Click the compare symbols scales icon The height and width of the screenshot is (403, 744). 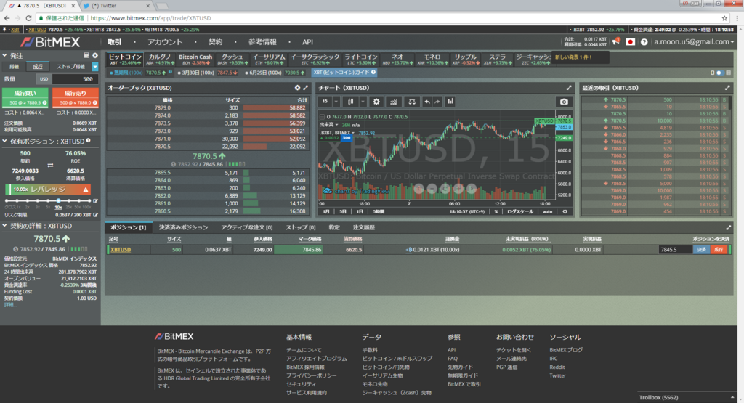coord(412,102)
